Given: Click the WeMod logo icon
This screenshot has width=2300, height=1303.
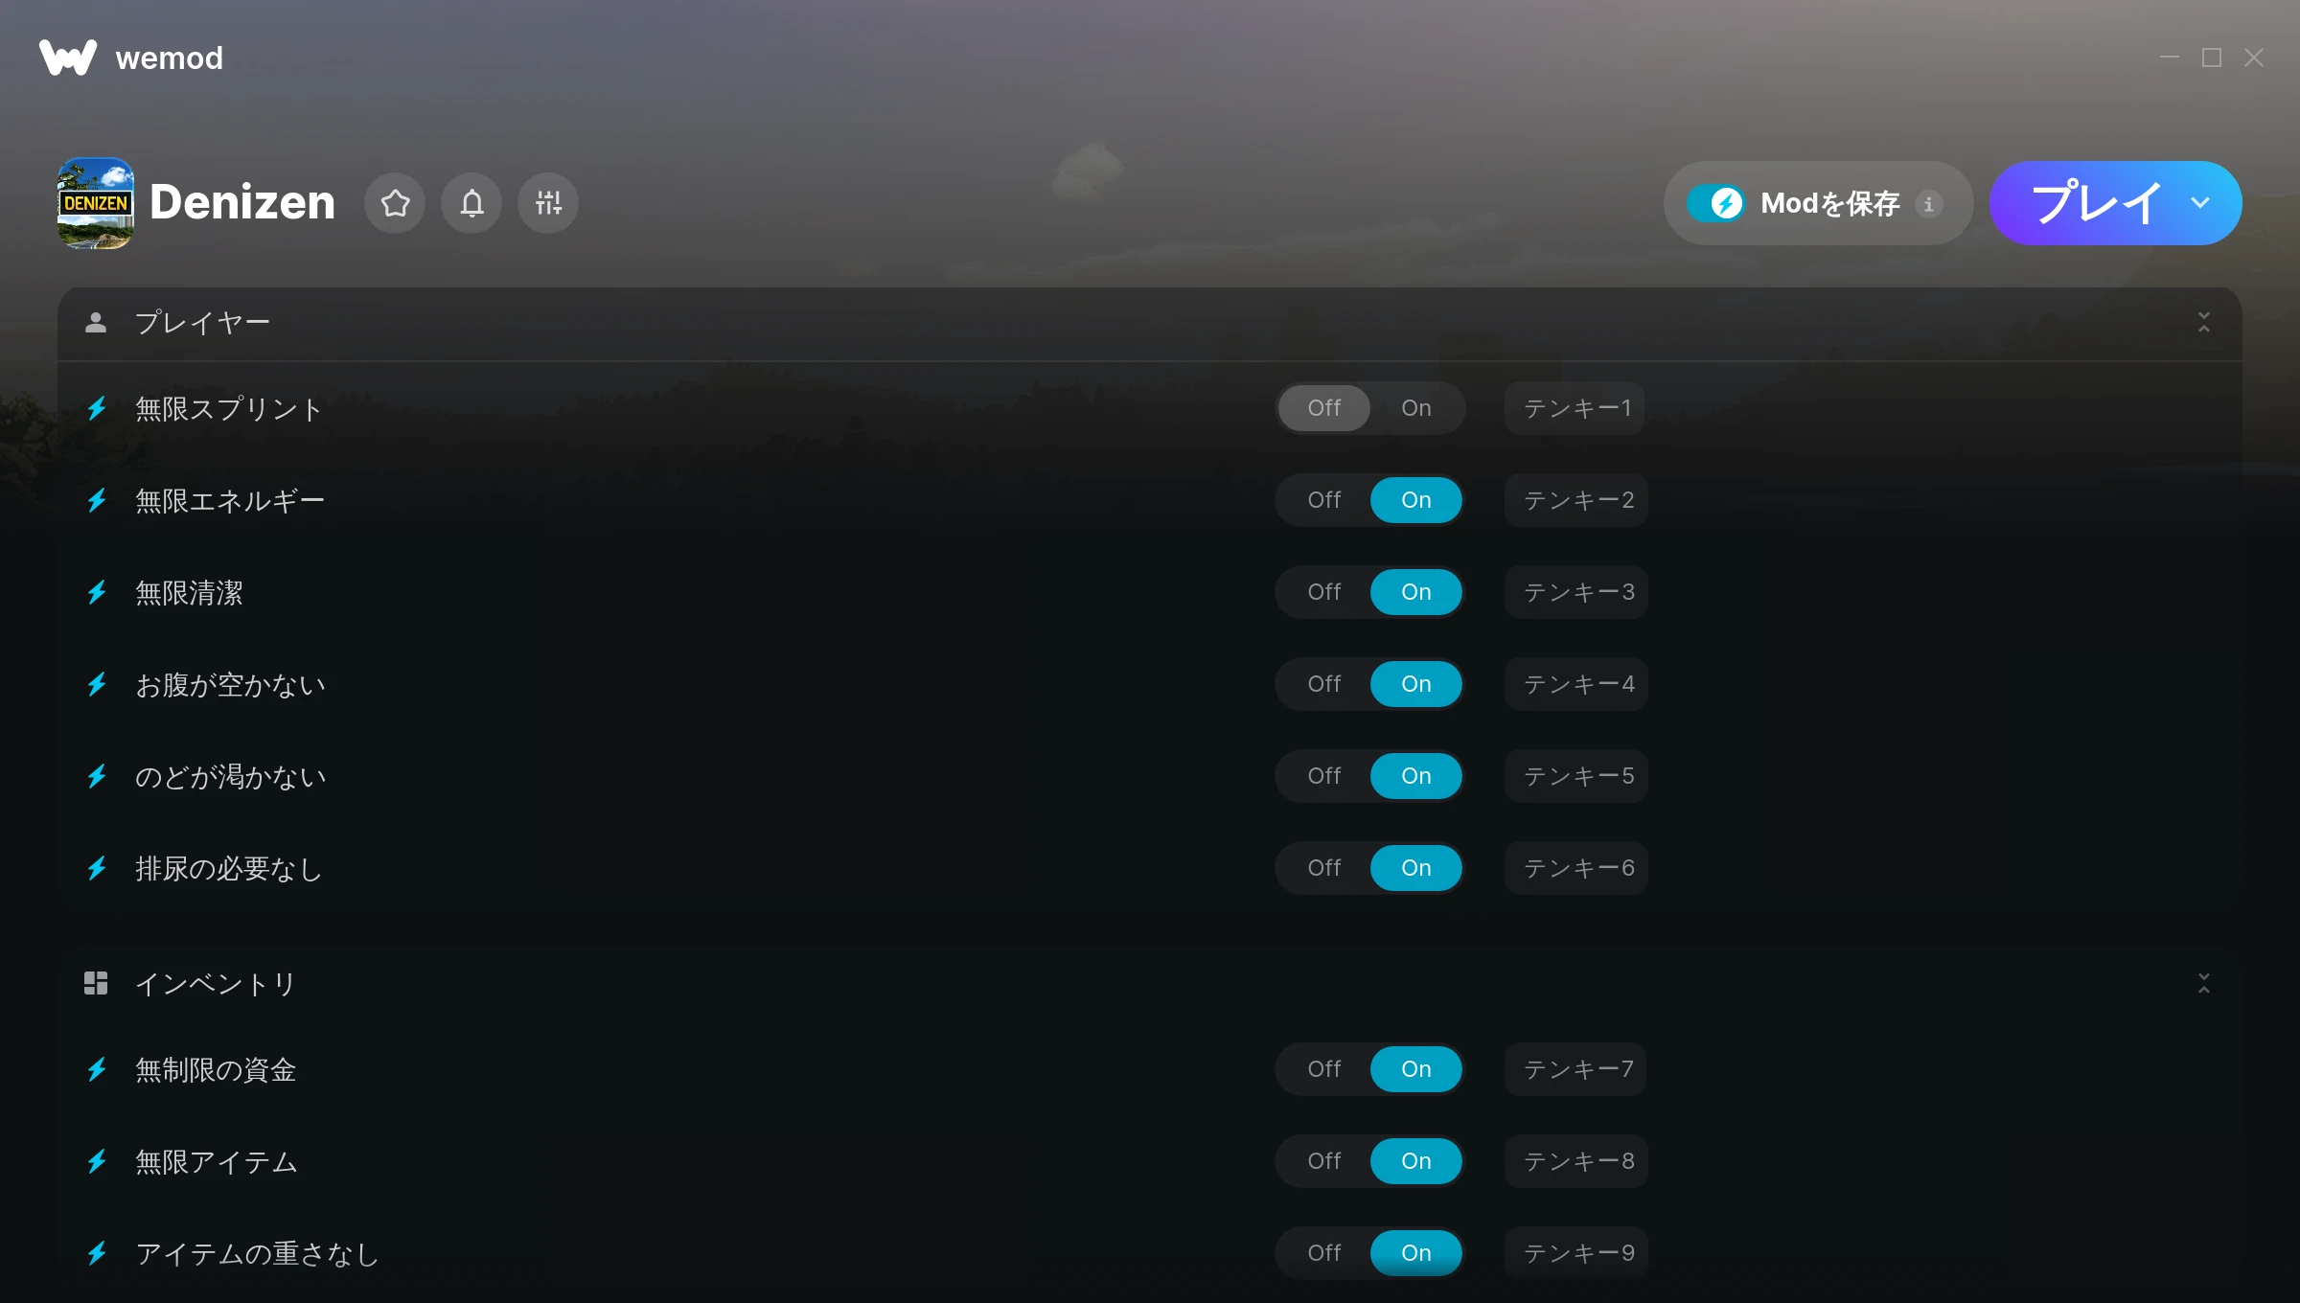Looking at the screenshot, I should (68, 57).
